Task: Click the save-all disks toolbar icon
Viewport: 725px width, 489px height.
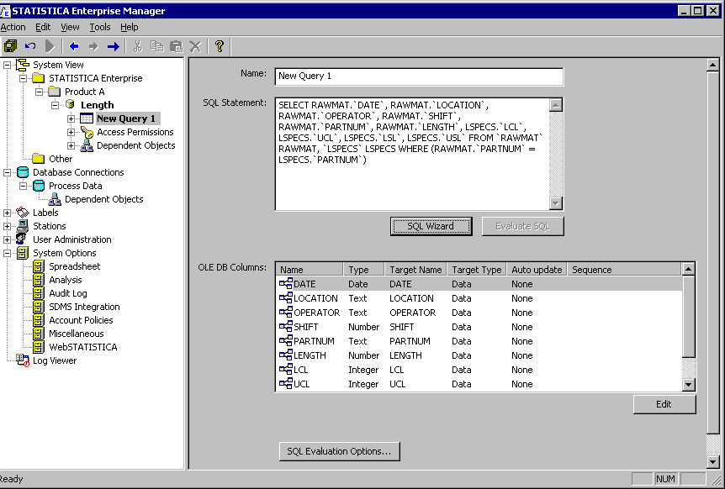Action: (10, 46)
